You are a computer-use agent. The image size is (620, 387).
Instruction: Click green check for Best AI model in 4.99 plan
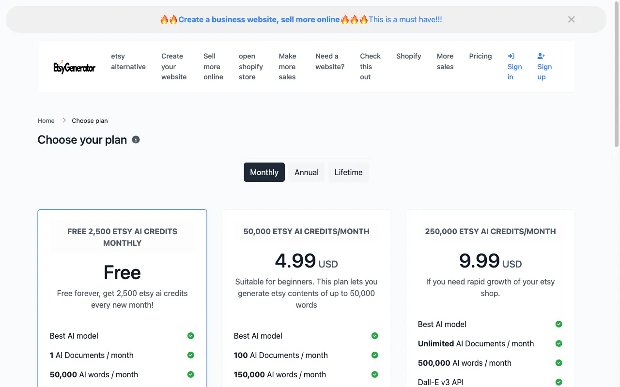[x=375, y=336]
